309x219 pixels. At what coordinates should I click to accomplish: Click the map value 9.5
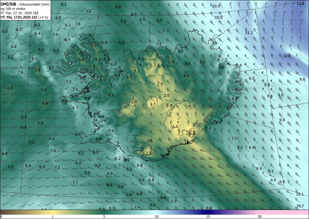252,78
